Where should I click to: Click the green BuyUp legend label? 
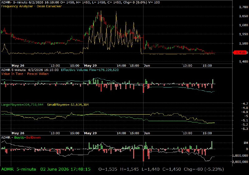pyautogui.click(x=19, y=138)
